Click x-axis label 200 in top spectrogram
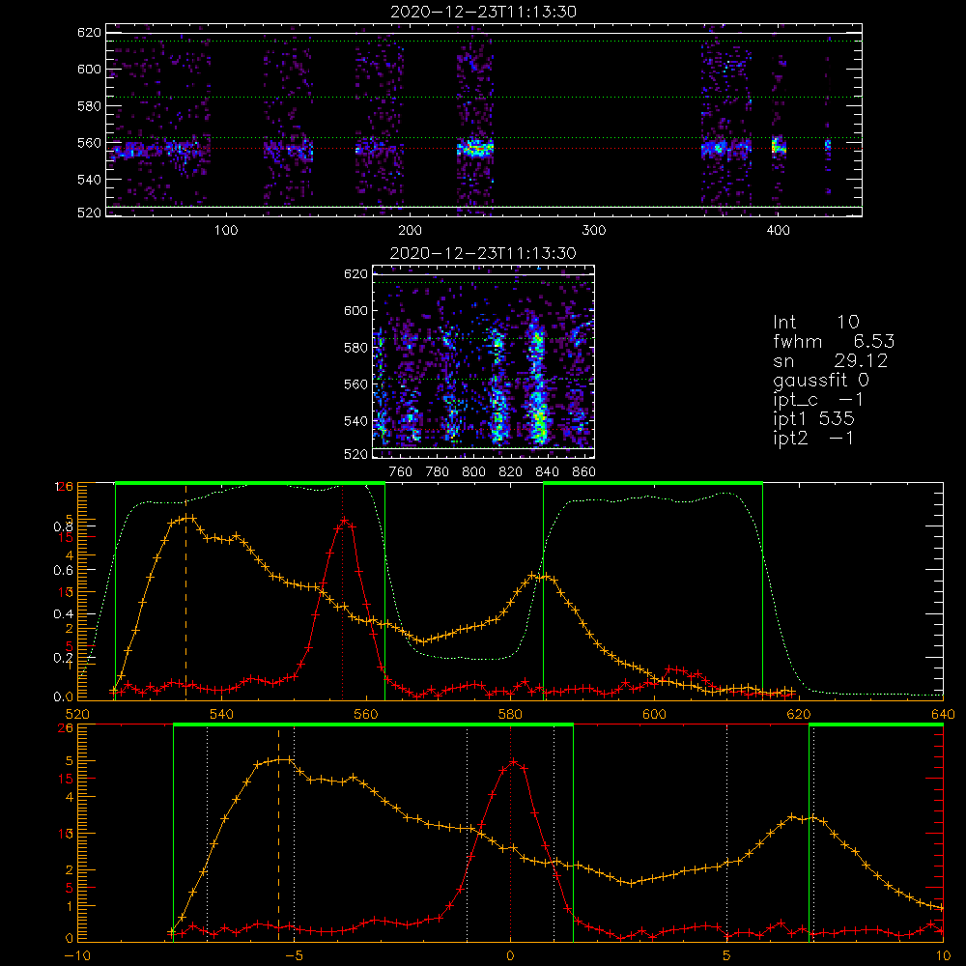The image size is (966, 966). point(410,231)
